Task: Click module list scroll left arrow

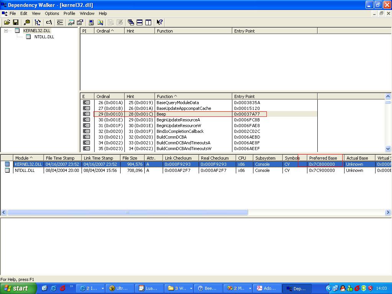Action: click(3, 212)
